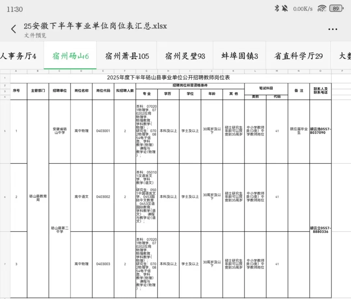Select row number 5 header
This screenshot has width=351, height=299.
(x=5, y=131)
